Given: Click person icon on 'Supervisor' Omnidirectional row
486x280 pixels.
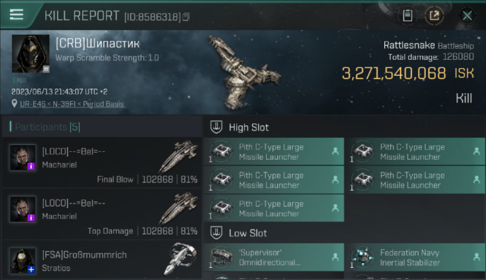Looking at the screenshot, I should click(335, 257).
